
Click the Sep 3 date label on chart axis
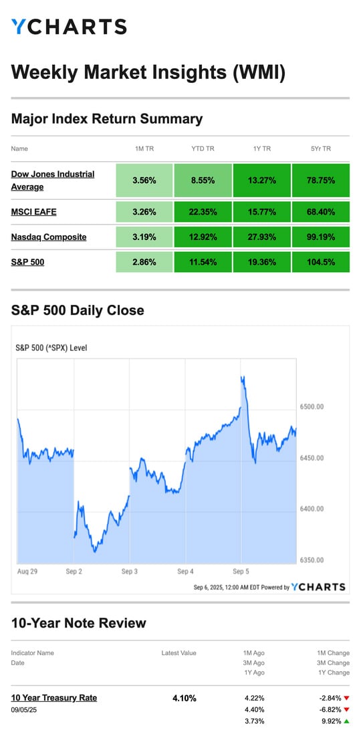[129, 571]
